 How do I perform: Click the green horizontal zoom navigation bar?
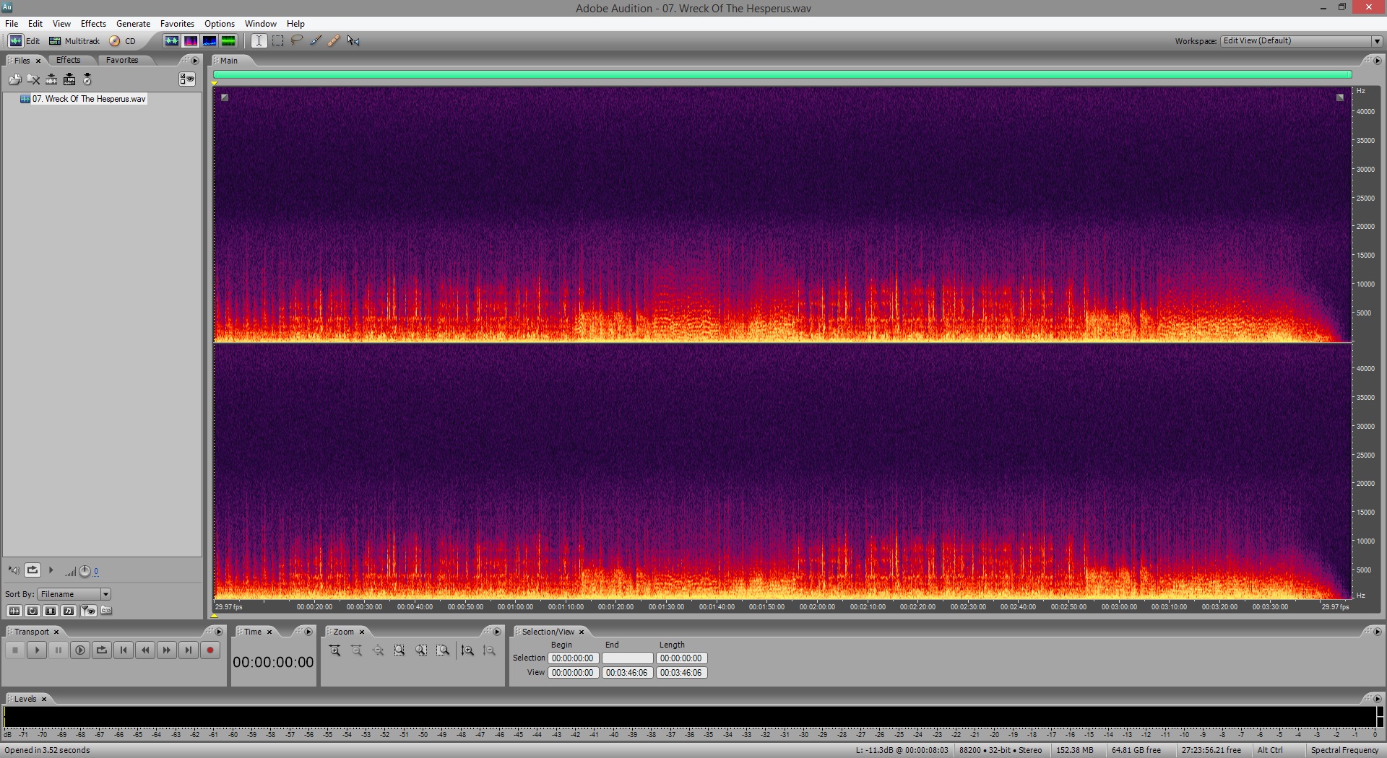click(782, 74)
